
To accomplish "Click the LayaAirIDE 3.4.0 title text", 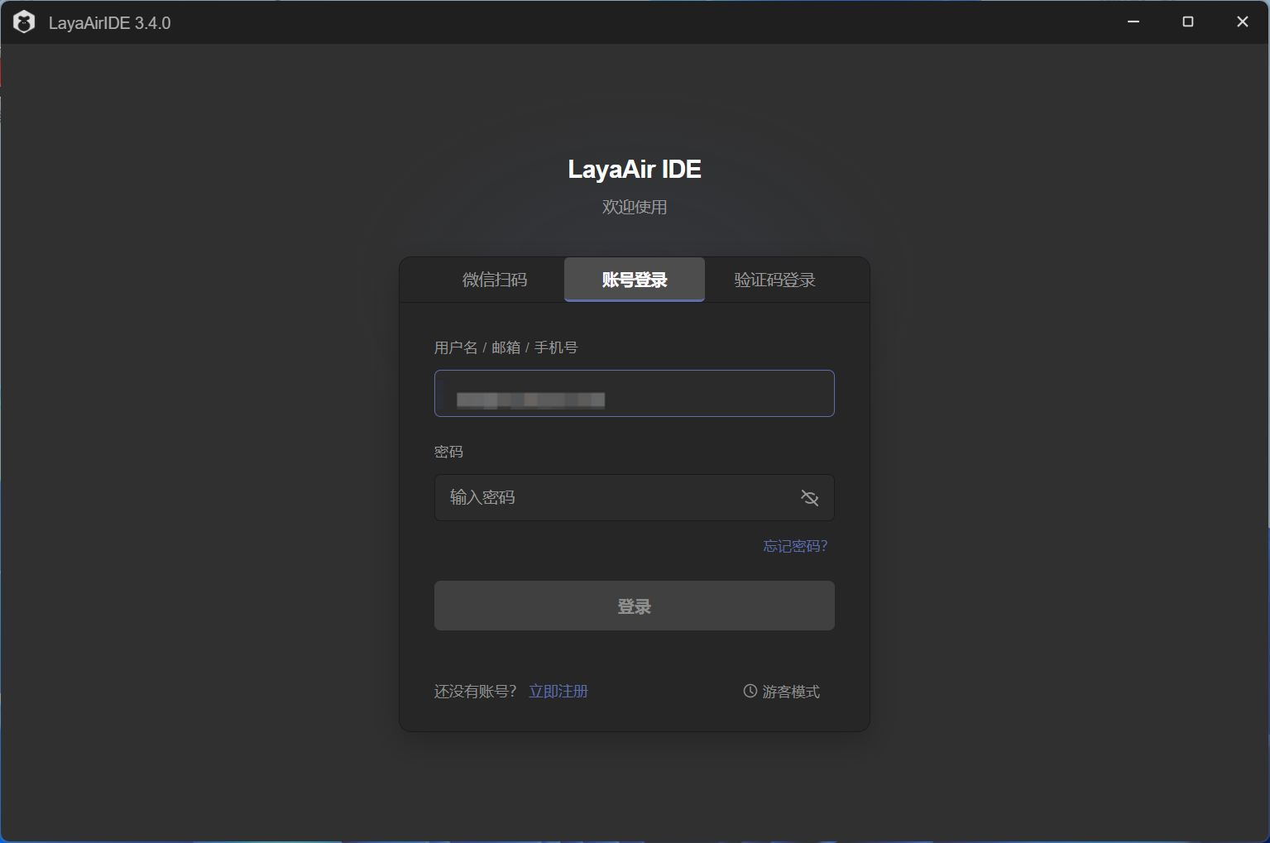I will pos(109,23).
